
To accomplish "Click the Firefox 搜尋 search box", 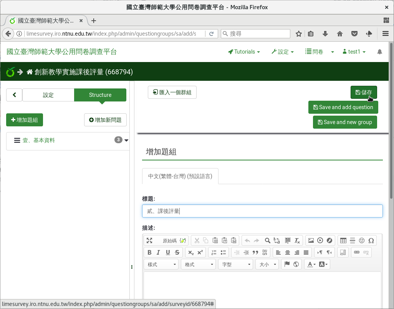I will click(255, 34).
